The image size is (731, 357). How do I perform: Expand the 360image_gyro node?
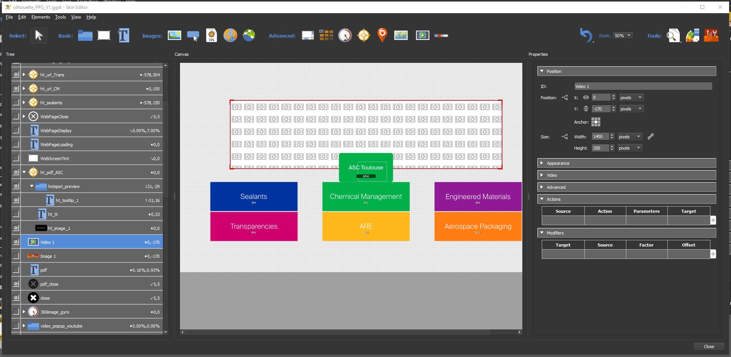point(24,312)
